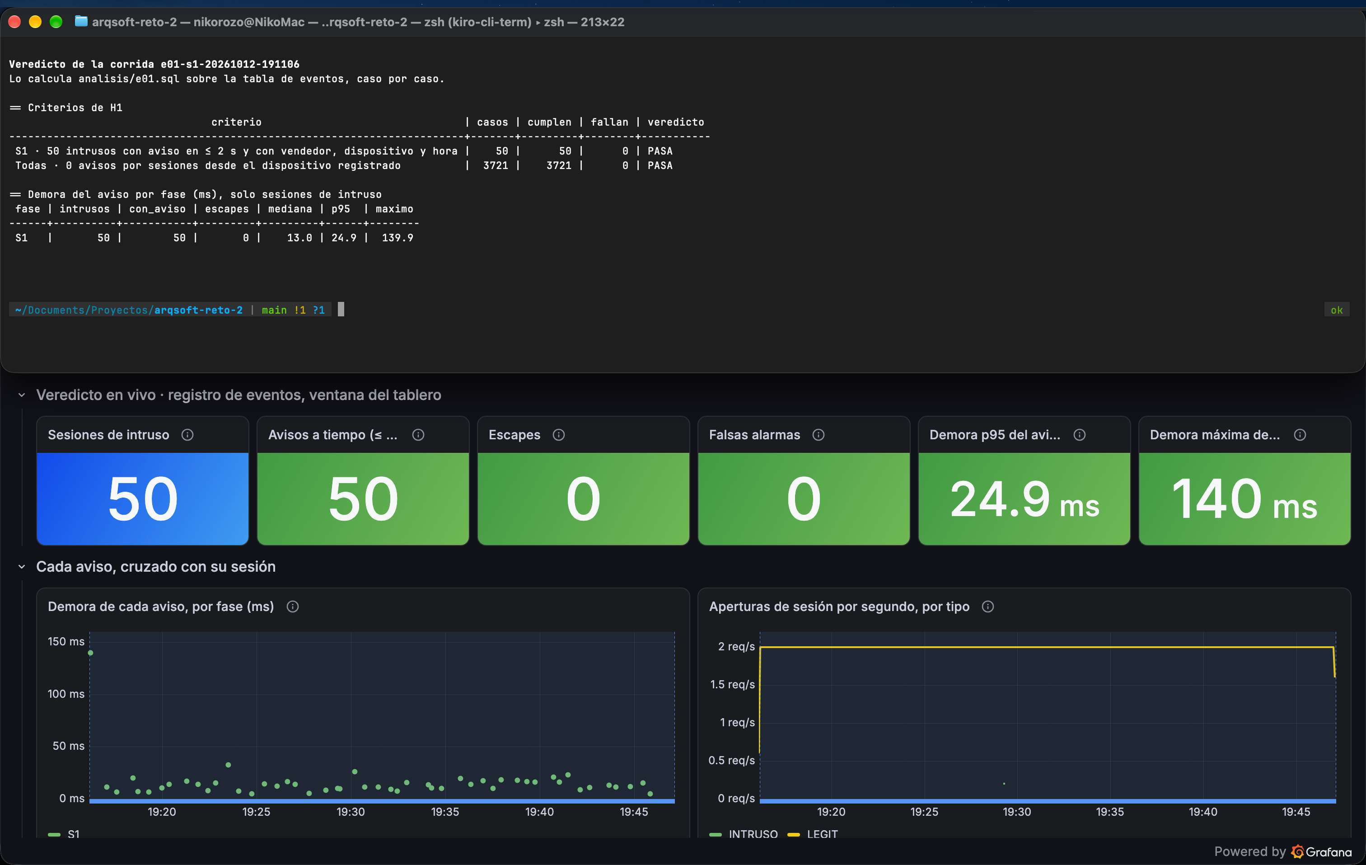Click the terminal prompt path arqsoft-reto-2

(x=199, y=310)
